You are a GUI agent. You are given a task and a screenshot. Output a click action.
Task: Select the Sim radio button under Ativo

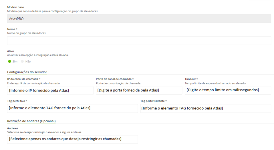pos(10,61)
